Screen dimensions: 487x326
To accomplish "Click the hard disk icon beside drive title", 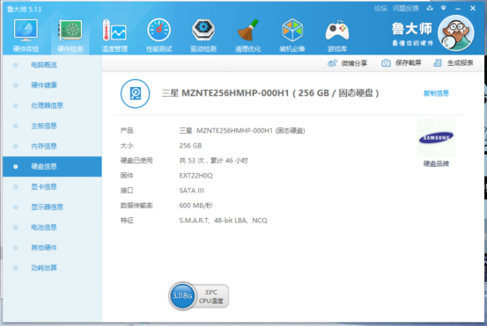I will (x=135, y=94).
